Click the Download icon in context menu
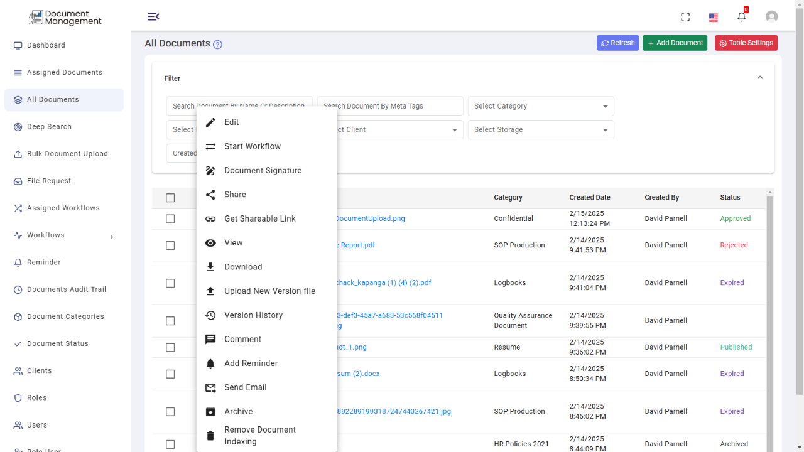804x452 pixels. 210,267
